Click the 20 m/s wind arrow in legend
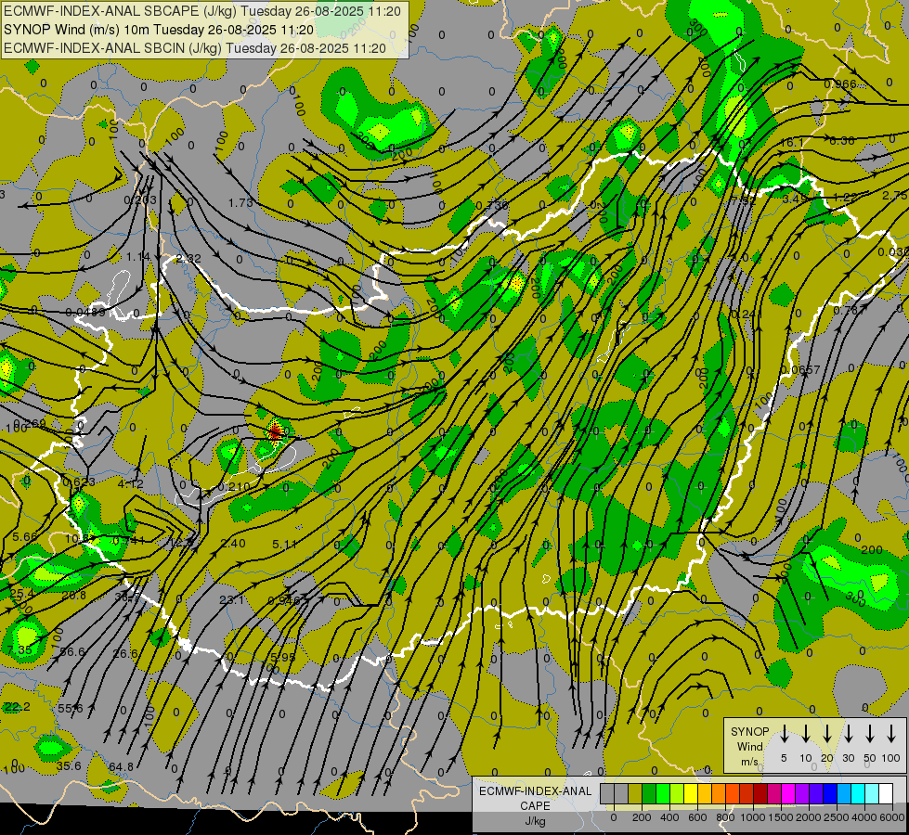 tap(826, 734)
